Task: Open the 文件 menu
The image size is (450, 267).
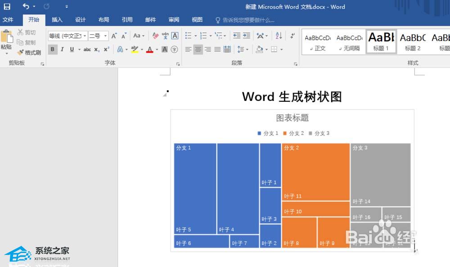Action: click(x=9, y=20)
